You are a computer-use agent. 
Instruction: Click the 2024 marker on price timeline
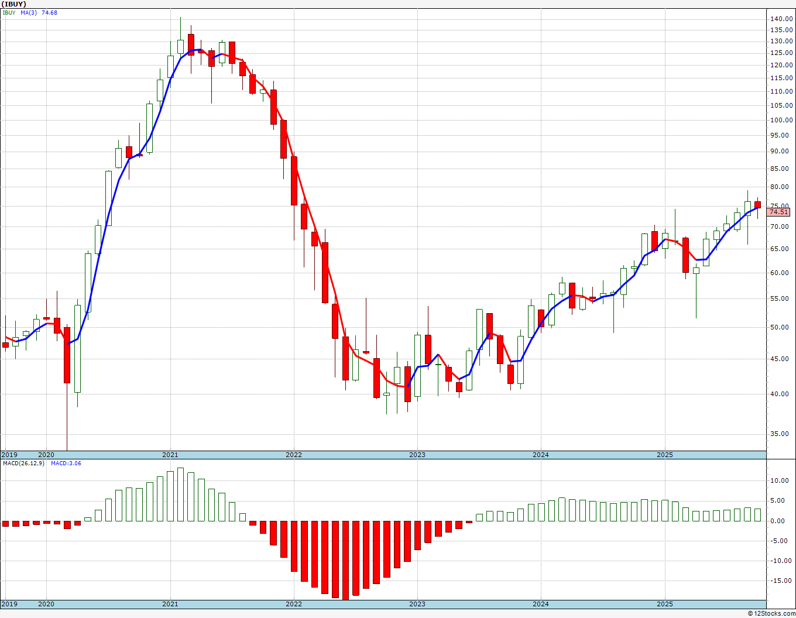click(x=541, y=455)
